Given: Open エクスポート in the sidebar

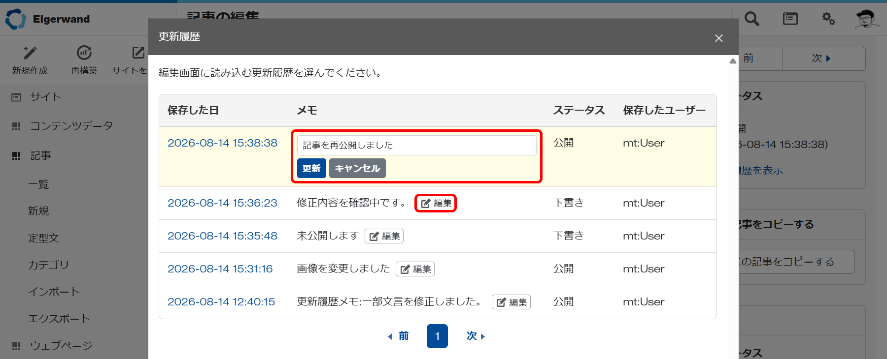Looking at the screenshot, I should coord(59,319).
